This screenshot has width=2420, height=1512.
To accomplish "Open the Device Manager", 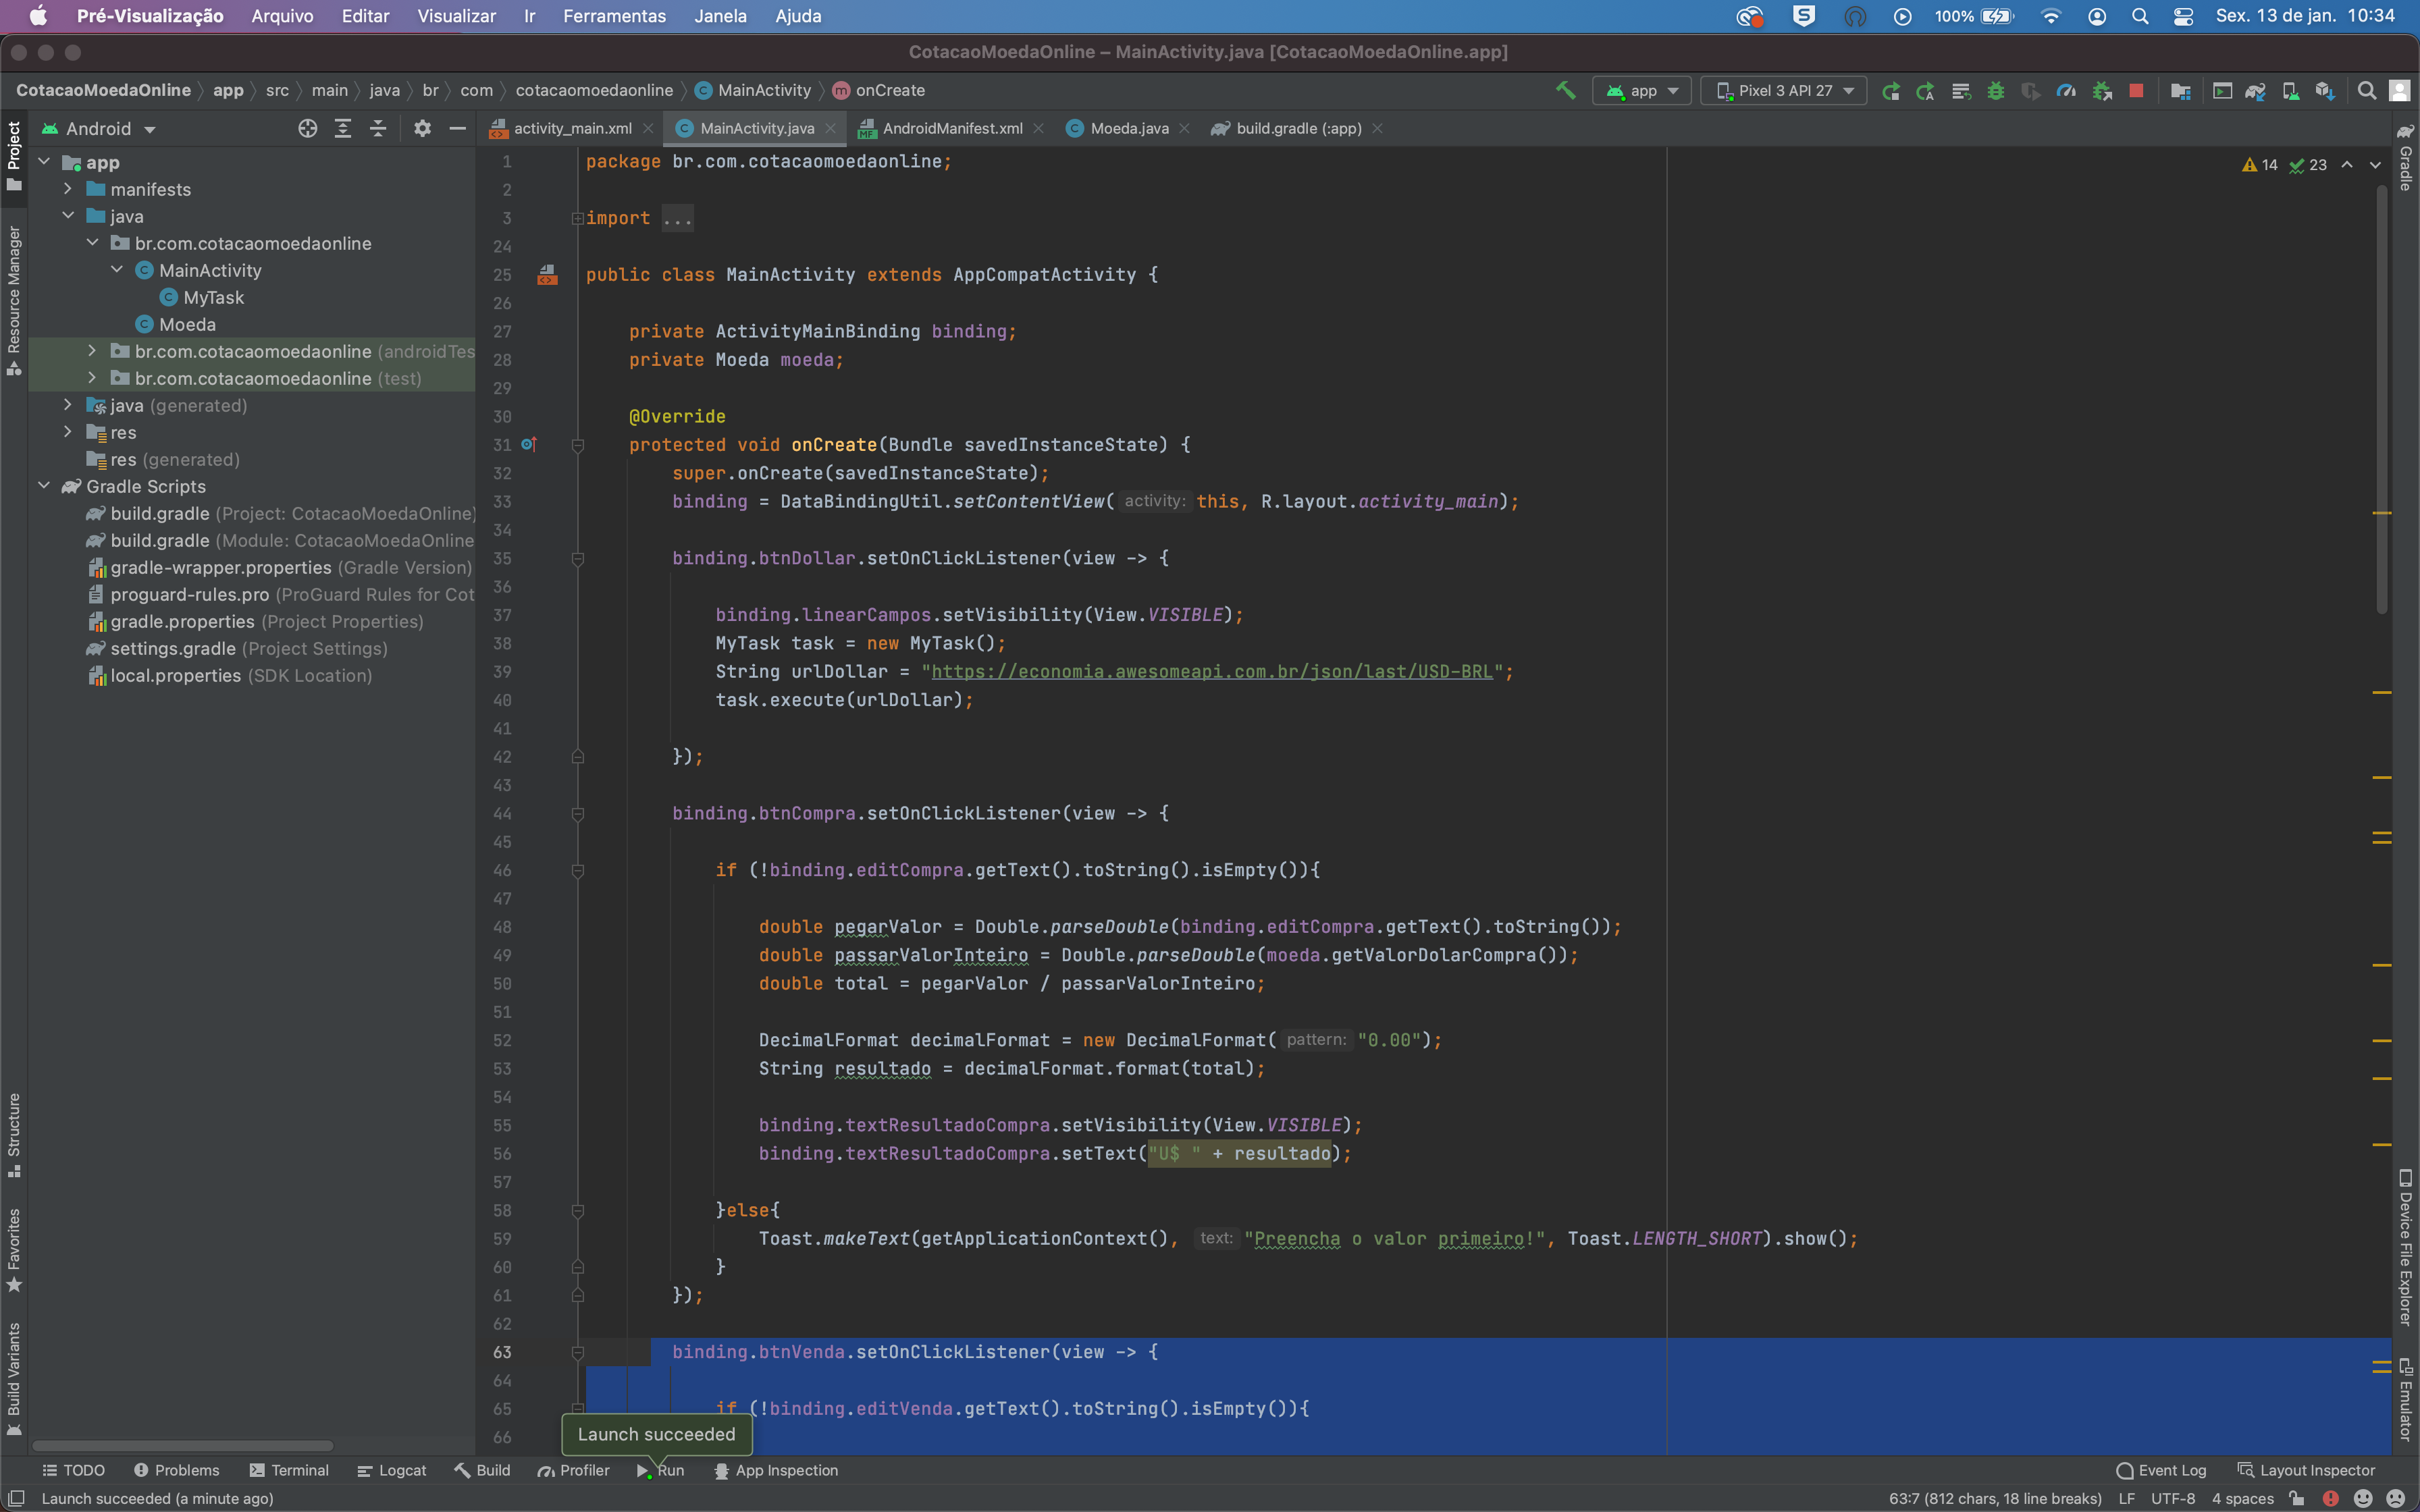I will point(2290,91).
